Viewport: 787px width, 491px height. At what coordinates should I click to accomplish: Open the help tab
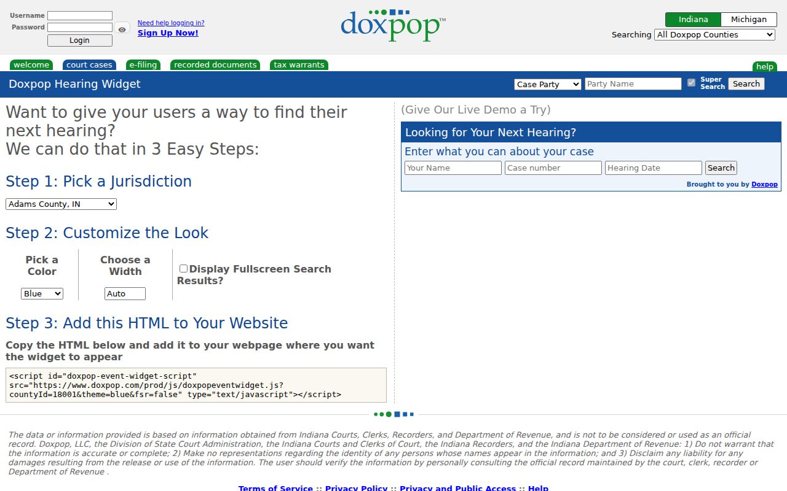[x=765, y=67]
